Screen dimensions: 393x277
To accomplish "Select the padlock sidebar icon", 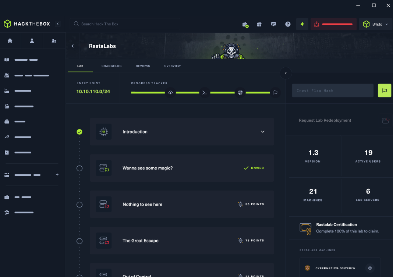I will [x=7, y=106].
